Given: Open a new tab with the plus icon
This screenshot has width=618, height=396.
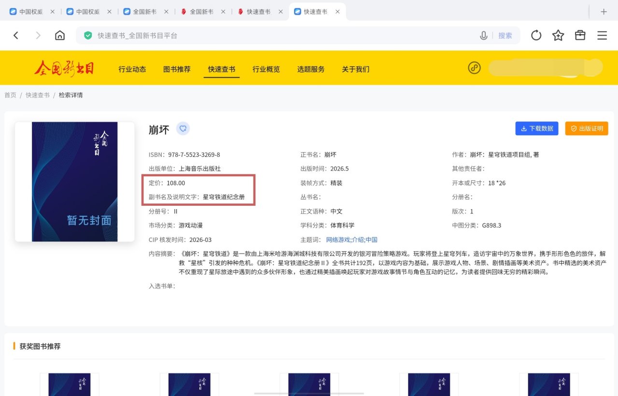Looking at the screenshot, I should [604, 12].
